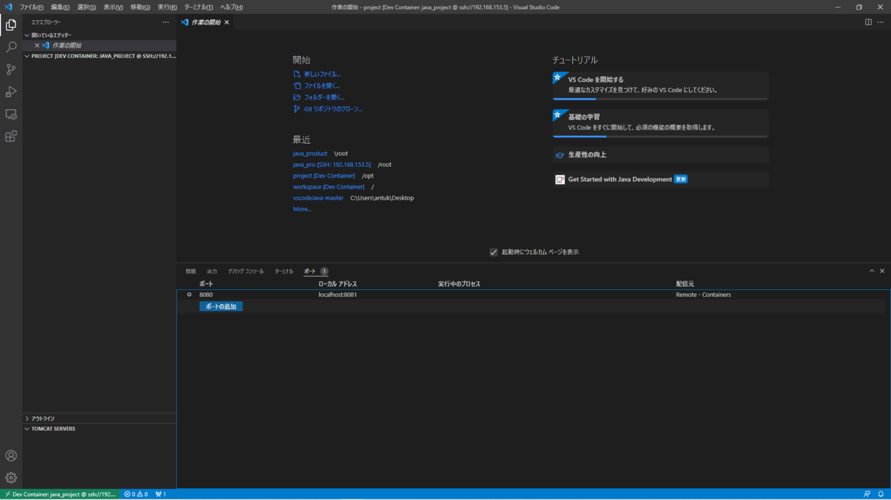Switch to the ターミナル panel tab

tap(283, 271)
